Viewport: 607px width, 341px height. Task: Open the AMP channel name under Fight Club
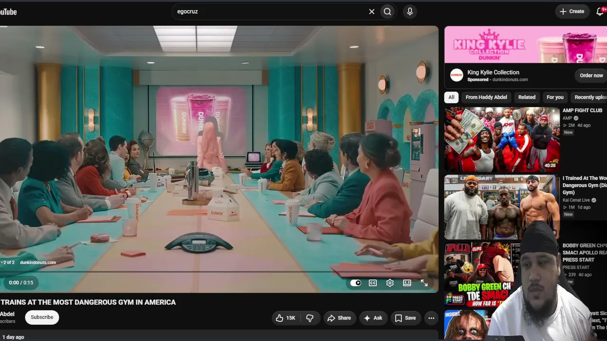(x=567, y=118)
